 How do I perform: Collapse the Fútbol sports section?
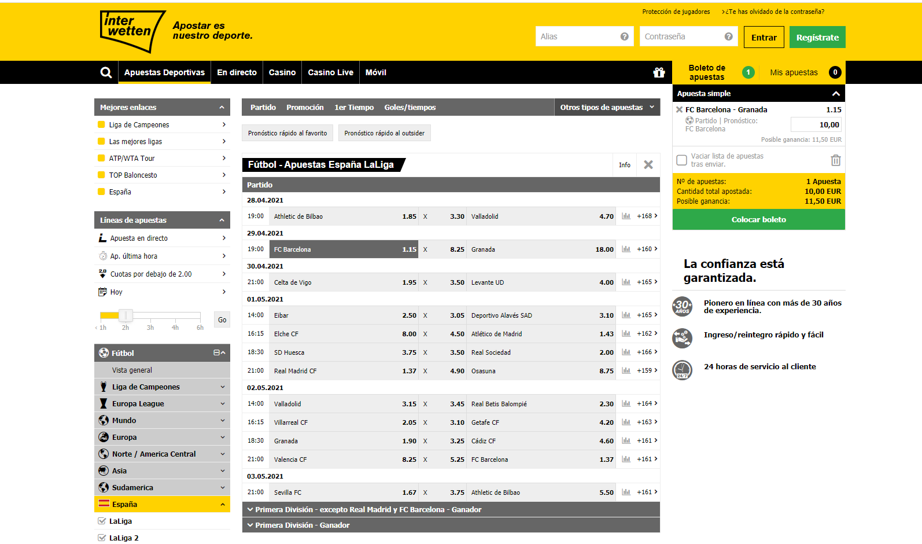tap(223, 353)
